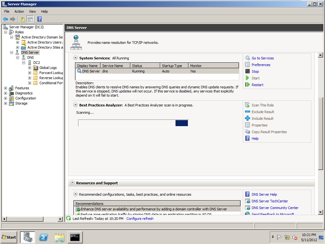
Task: Click the Configure refresh link
Action: 140,219
